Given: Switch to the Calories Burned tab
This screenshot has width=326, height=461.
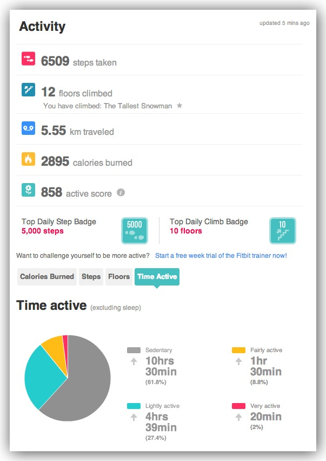Looking at the screenshot, I should pos(47,276).
